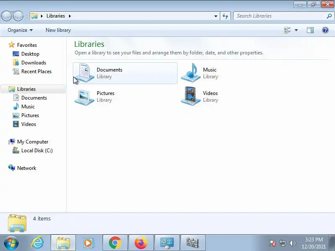The image size is (335, 251).
Task: Launch Internet Explorer from taskbar
Action: (37, 243)
